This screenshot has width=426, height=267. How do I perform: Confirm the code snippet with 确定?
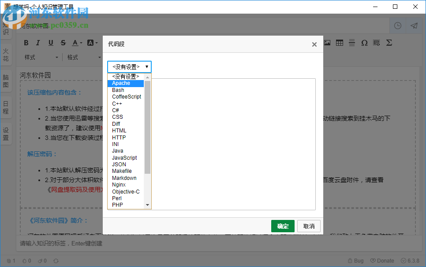pos(283,226)
